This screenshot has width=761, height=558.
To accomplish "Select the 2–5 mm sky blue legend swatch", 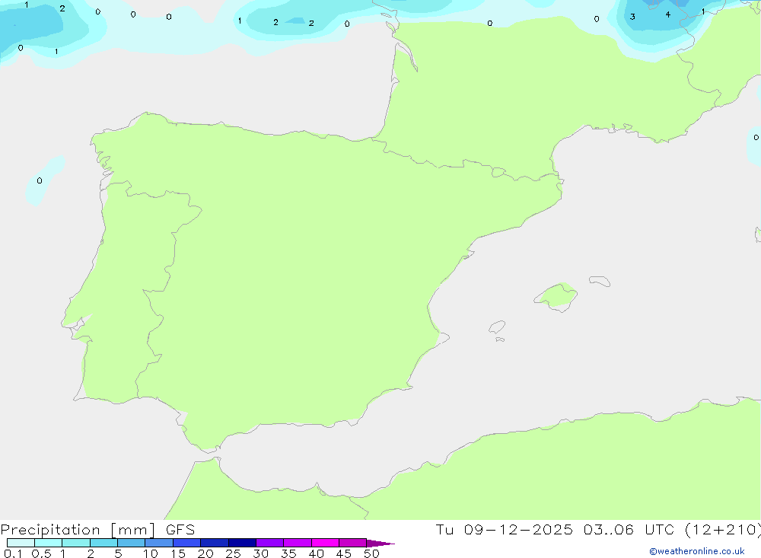I will (x=103, y=543).
